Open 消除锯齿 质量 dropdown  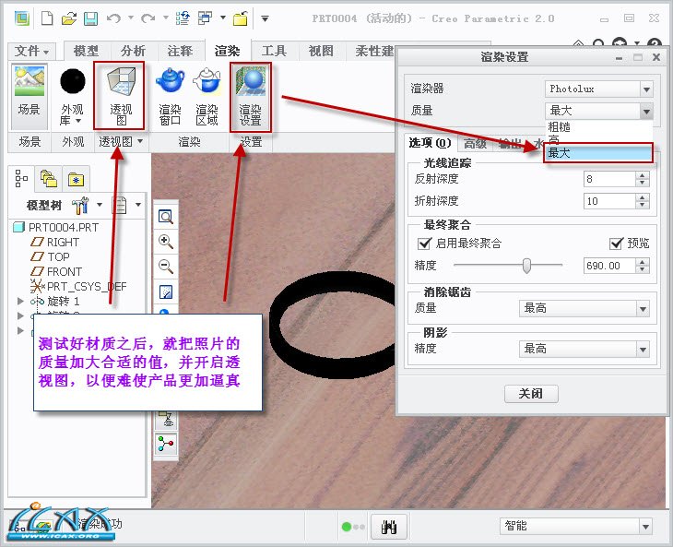click(x=585, y=308)
